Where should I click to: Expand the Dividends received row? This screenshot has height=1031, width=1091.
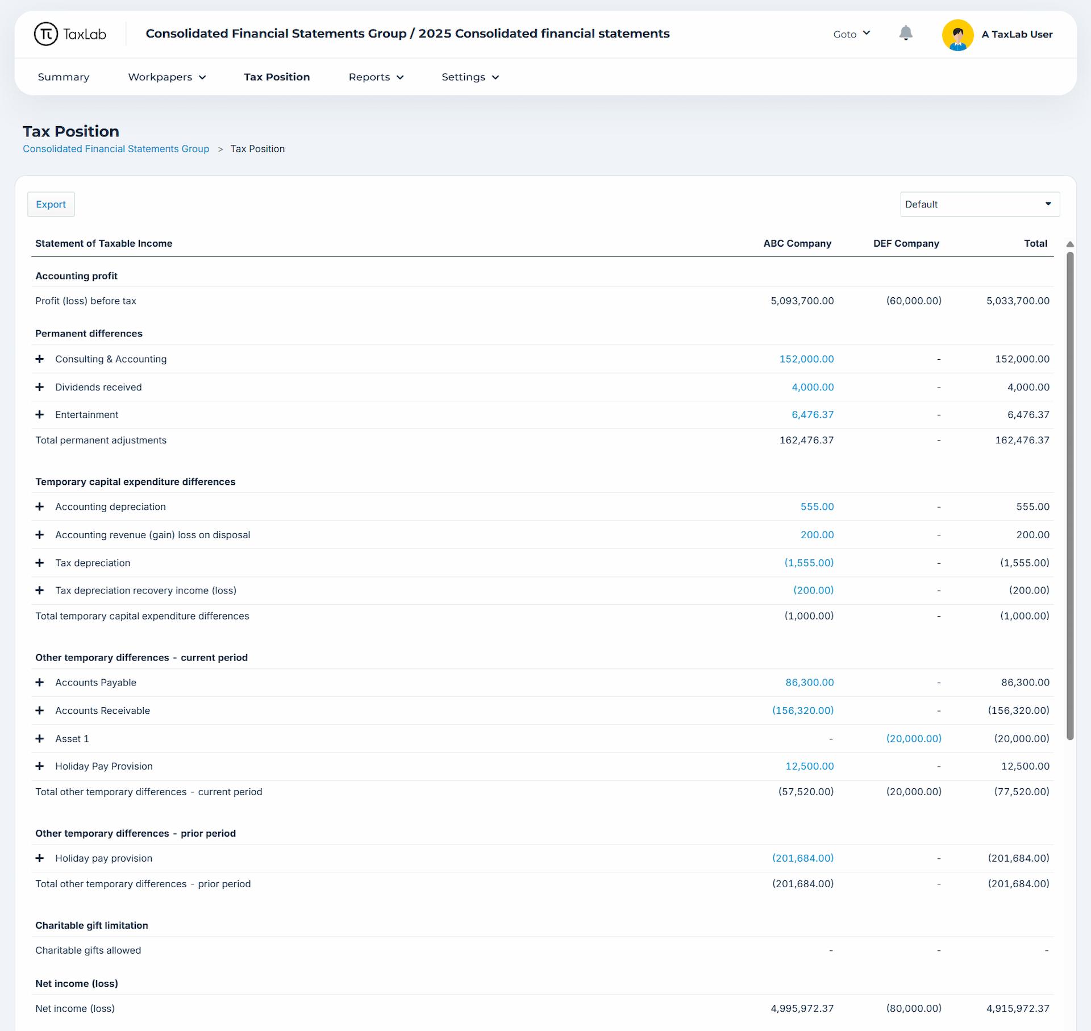tap(40, 387)
